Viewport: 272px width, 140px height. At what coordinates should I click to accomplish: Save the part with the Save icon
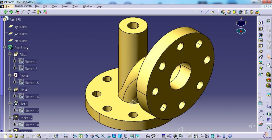point(16,136)
